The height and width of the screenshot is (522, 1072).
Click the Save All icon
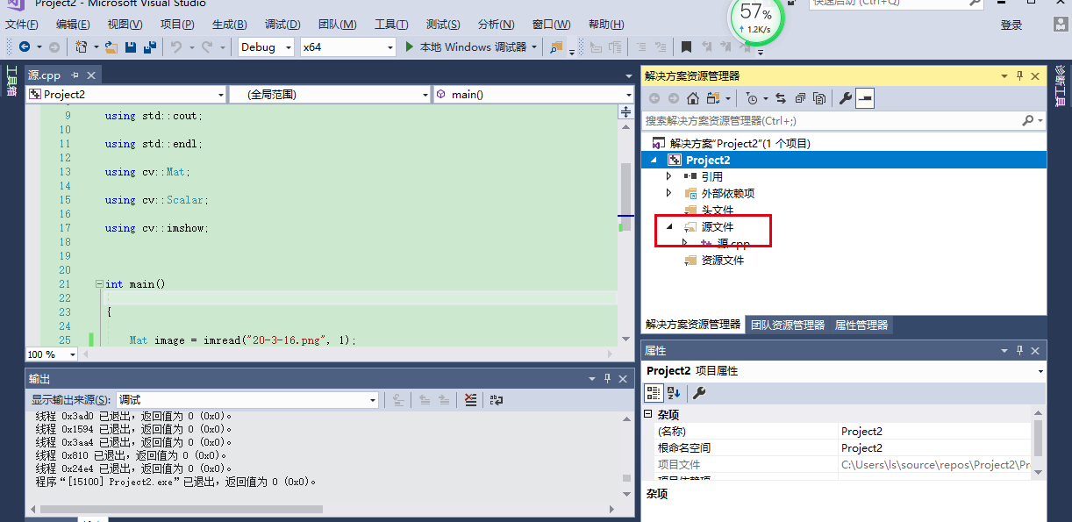pos(150,47)
